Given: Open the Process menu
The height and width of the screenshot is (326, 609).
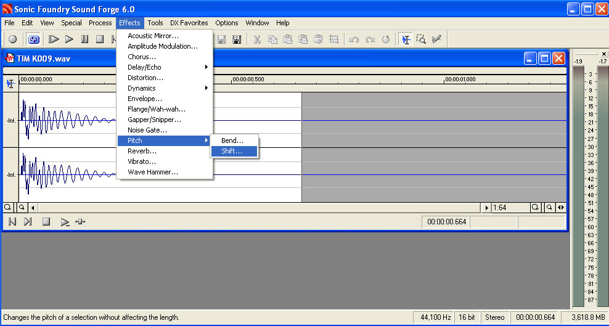Looking at the screenshot, I should pyautogui.click(x=100, y=23).
